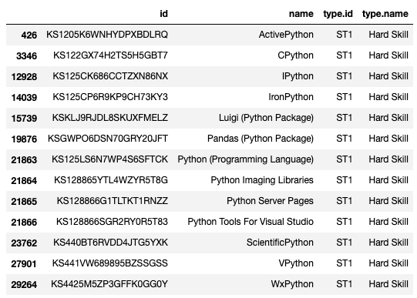Select Pandas (Python Package) cell
The width and height of the screenshot is (417, 298).
261,139
